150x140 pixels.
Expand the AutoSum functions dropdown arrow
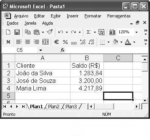95,32
